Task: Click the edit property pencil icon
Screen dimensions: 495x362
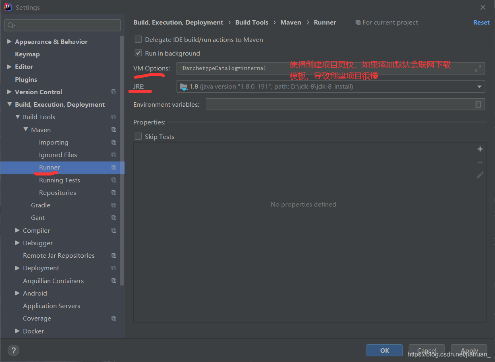Action: (480, 175)
